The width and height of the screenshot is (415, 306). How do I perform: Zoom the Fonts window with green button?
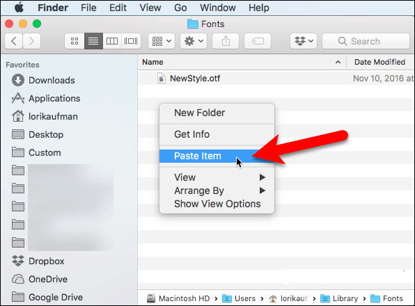tap(37, 24)
